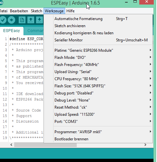Open the Datei menu
157x162 pixels.
(x=4, y=11)
